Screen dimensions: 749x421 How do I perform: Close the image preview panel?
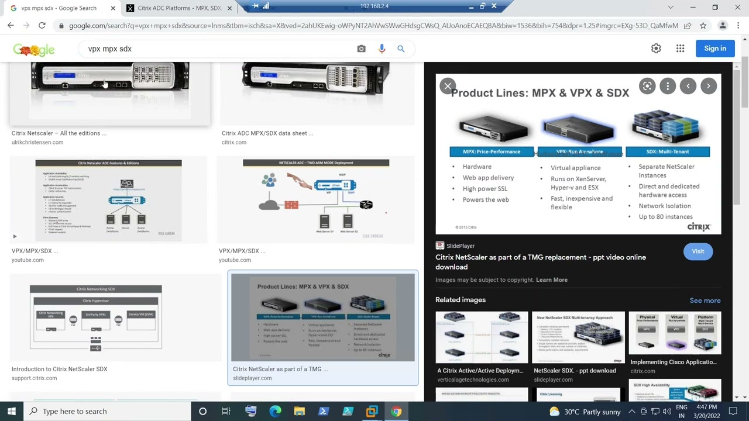(x=448, y=86)
